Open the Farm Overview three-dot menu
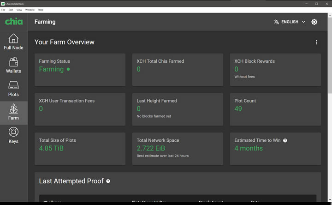The image size is (332, 205). (x=316, y=42)
